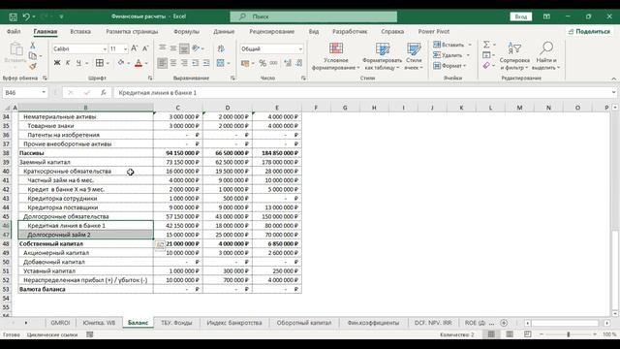Switch to the Данные ribbon tab

point(224,31)
